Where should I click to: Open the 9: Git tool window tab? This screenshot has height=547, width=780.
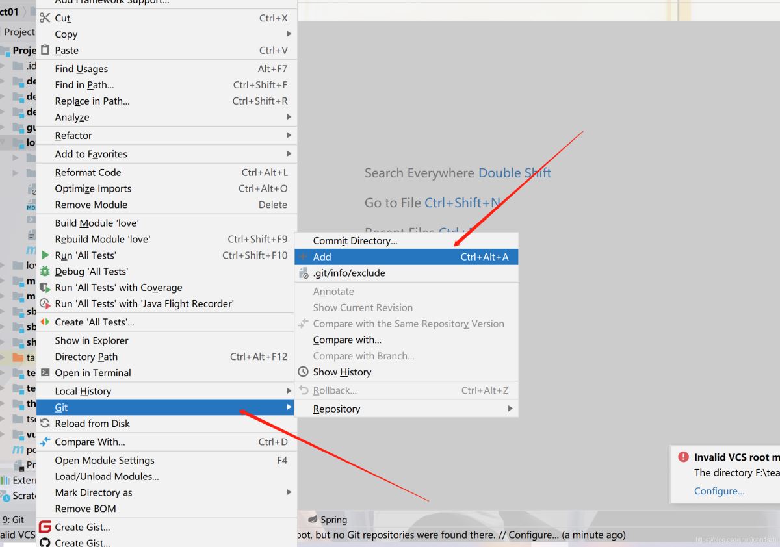13,520
